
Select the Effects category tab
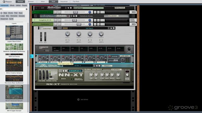[x=12, y=5]
